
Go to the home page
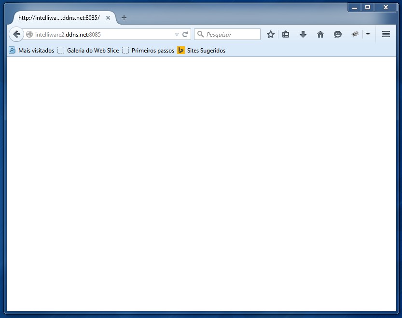pos(320,34)
